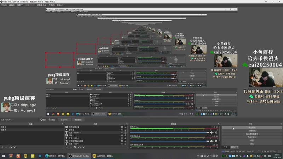Toggle visibility of 图像 2 source
The height and width of the screenshot is (159, 283).
(122, 135)
